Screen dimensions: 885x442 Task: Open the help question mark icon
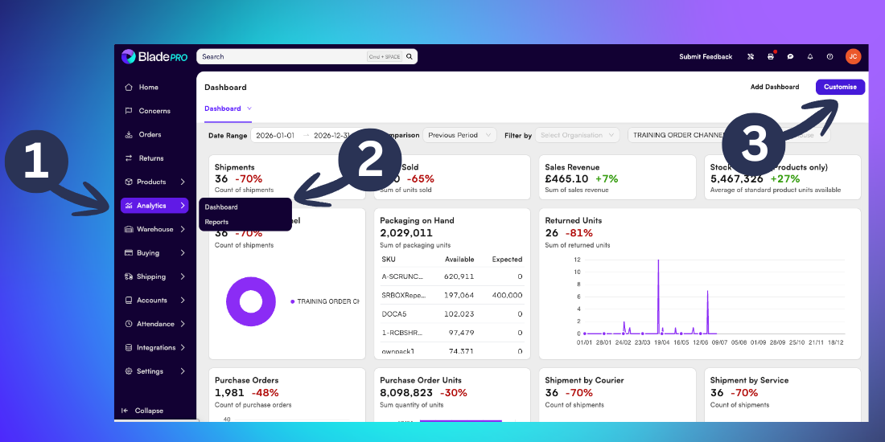click(x=829, y=56)
